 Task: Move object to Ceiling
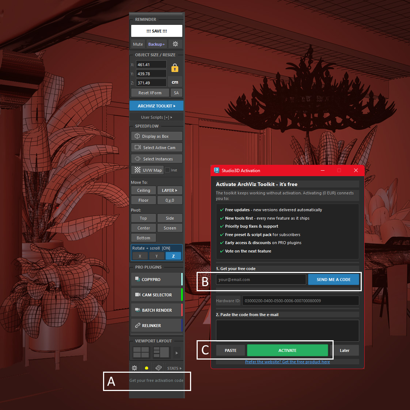[144, 190]
